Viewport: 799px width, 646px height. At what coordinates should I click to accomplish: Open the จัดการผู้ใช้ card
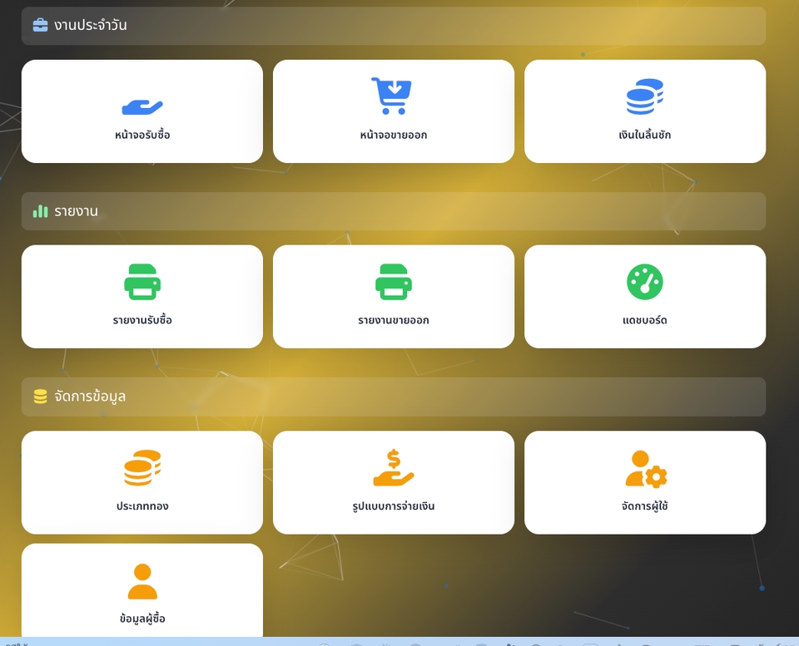point(644,482)
